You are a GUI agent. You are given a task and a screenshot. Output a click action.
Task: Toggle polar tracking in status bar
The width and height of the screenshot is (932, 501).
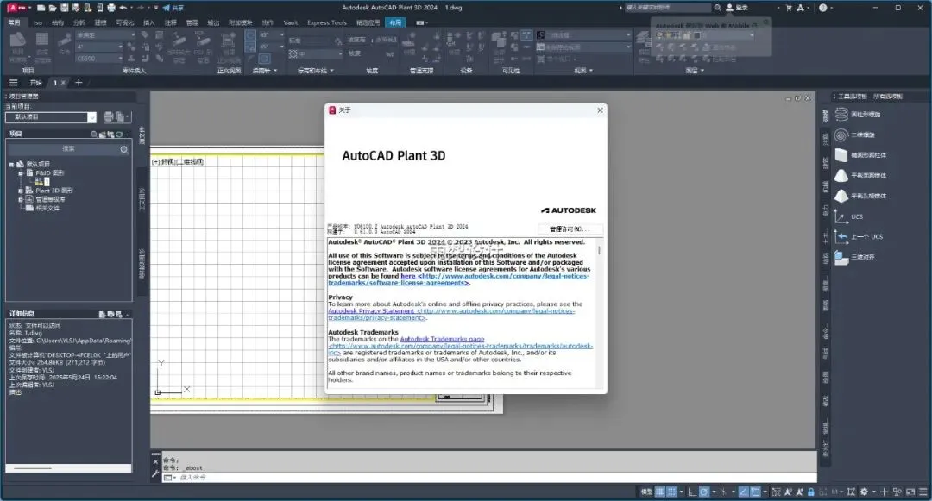[704, 492]
